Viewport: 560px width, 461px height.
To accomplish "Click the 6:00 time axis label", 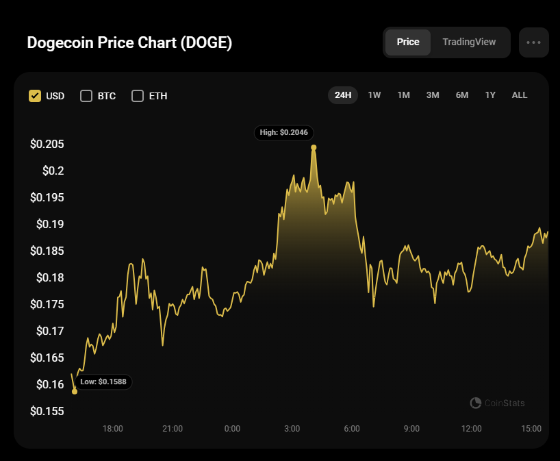I will [x=352, y=429].
